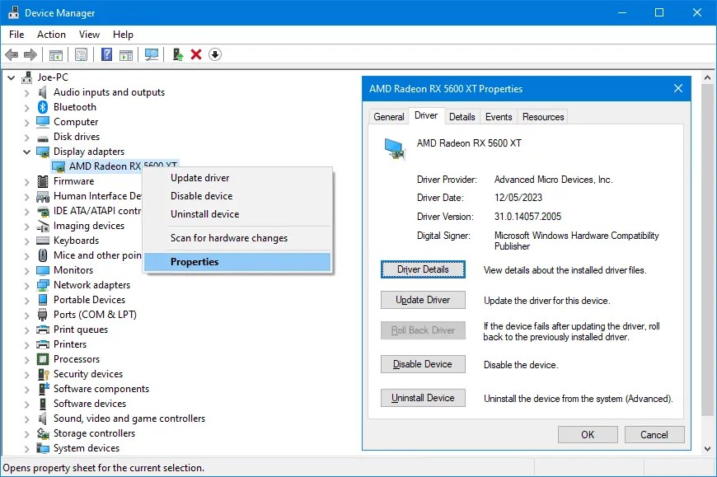717x477 pixels.
Task: Open the Help menu
Action: 123,35
